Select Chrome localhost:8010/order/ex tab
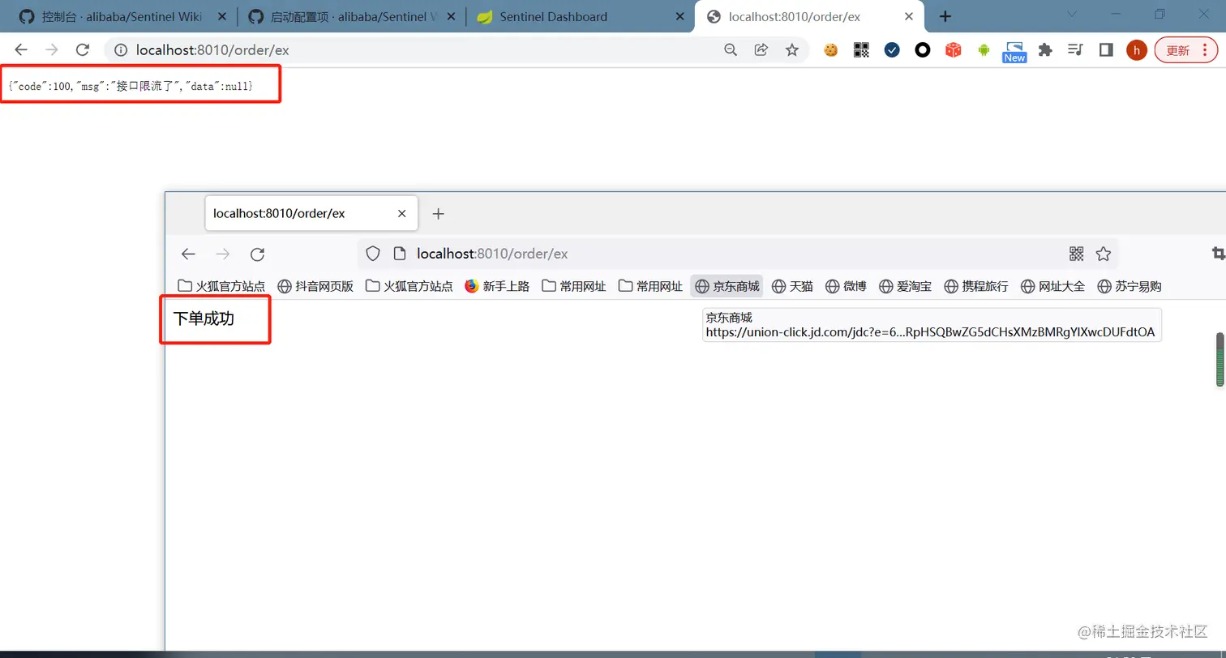1226x658 pixels. (x=809, y=16)
